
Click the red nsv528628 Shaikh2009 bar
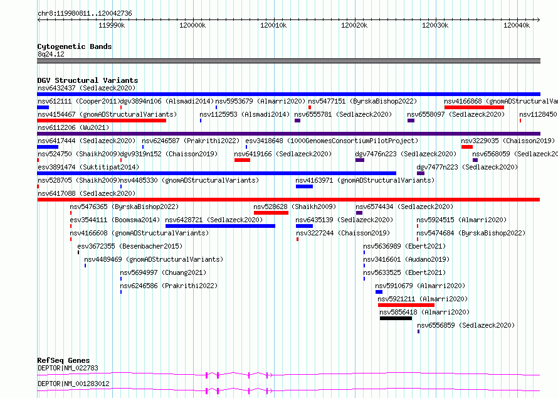point(271,213)
